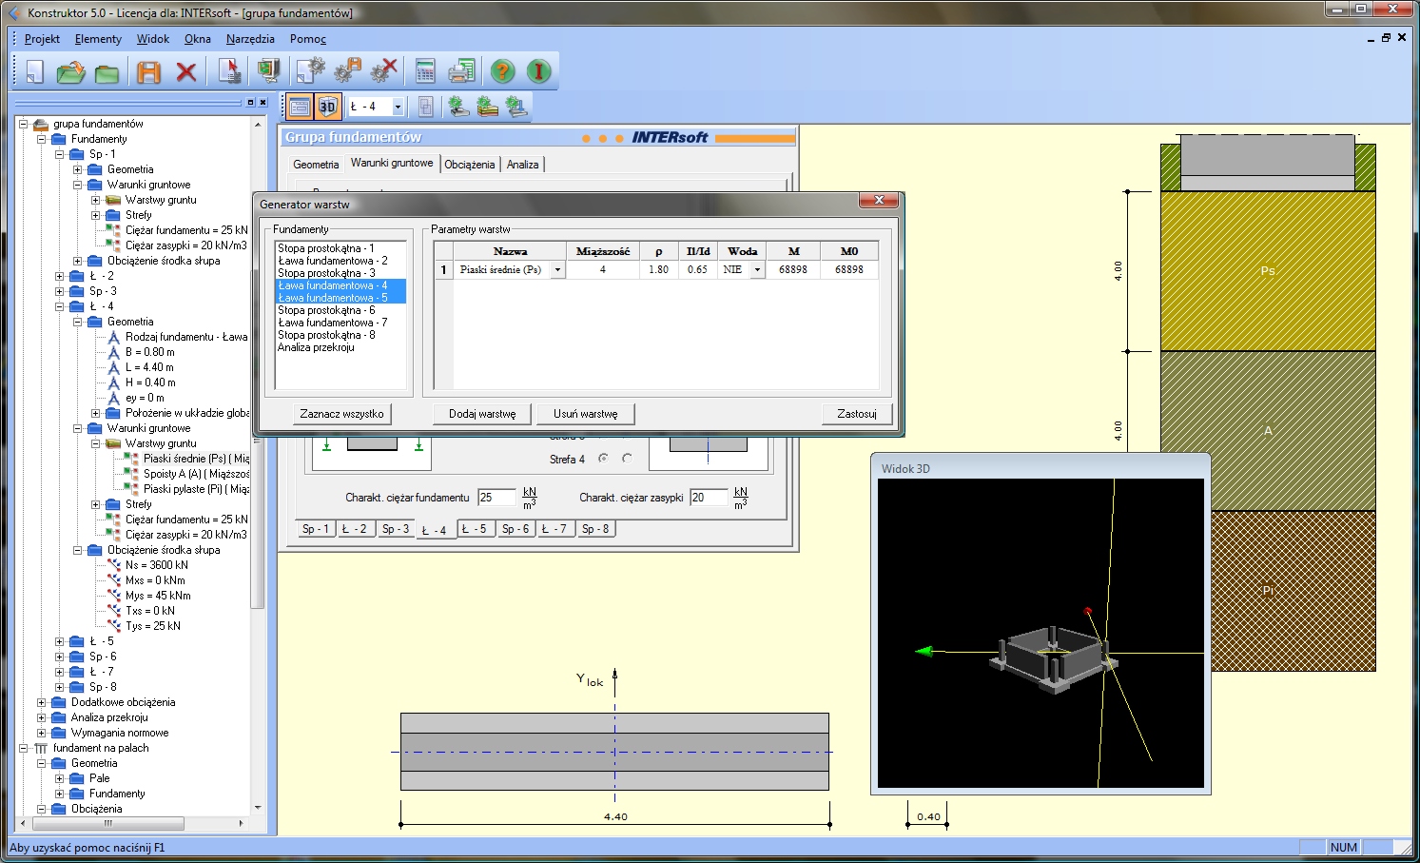
Task: Click the overlapping windows icon
Action: [x=426, y=107]
